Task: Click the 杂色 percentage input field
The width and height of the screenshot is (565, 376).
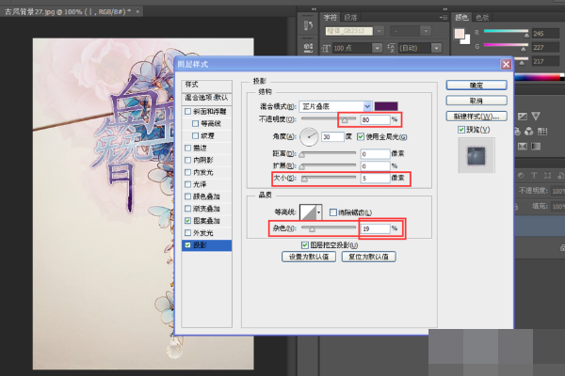Action: 375,228
